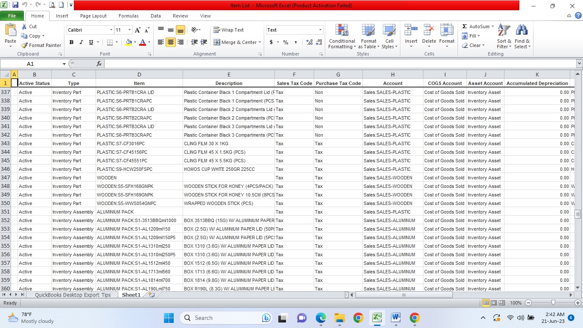This screenshot has height=328, width=583.
Task: Open AutoSum dropdown arrow
Action: [x=493, y=26]
